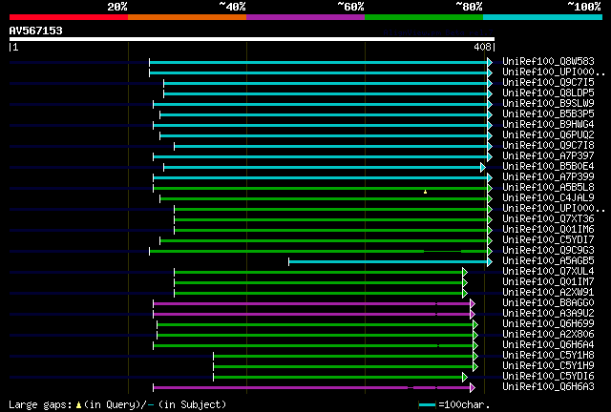Screen dimensions: 611x412
Task: Click the Large gaps legend text
Action: pyautogui.click(x=40, y=404)
